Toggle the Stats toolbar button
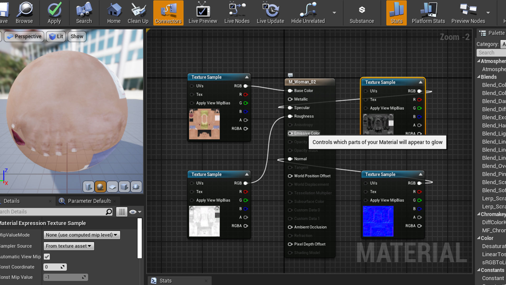Image resolution: width=506 pixels, height=285 pixels. point(396,13)
